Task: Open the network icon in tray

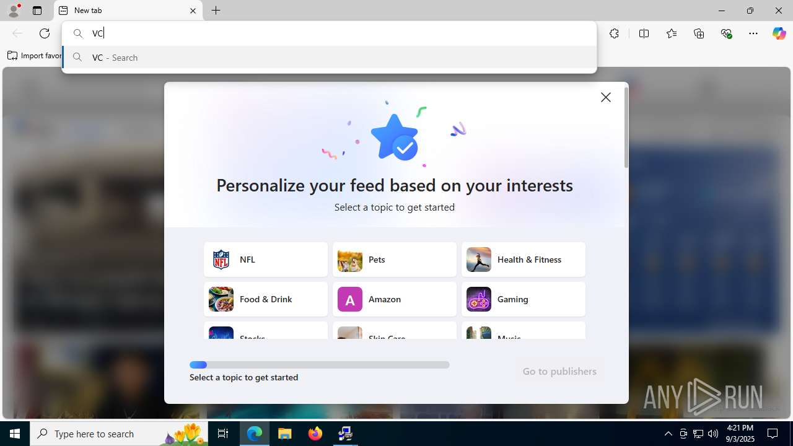Action: (x=698, y=434)
